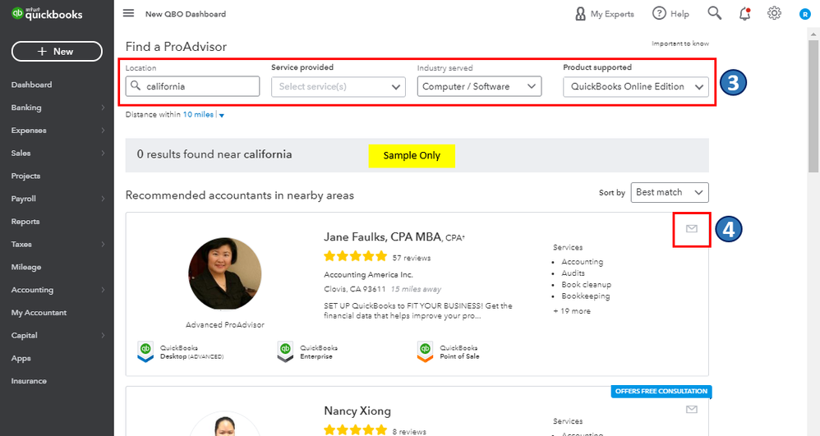Open the notifications bell
Screen dimensions: 820x436
744,13
